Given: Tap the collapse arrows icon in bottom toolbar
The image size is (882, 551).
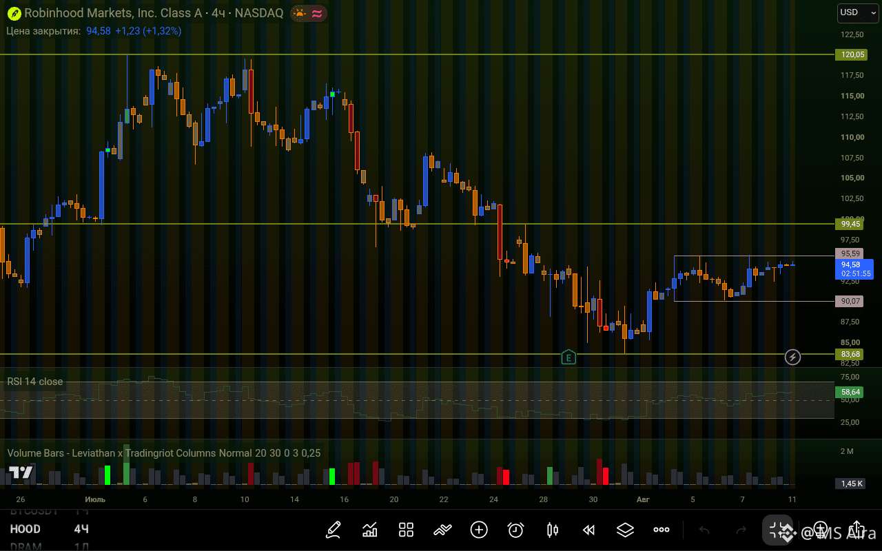Looking at the screenshot, I should coord(779,530).
